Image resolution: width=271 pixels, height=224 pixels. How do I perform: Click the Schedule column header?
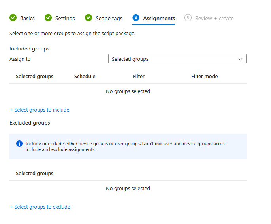click(85, 77)
